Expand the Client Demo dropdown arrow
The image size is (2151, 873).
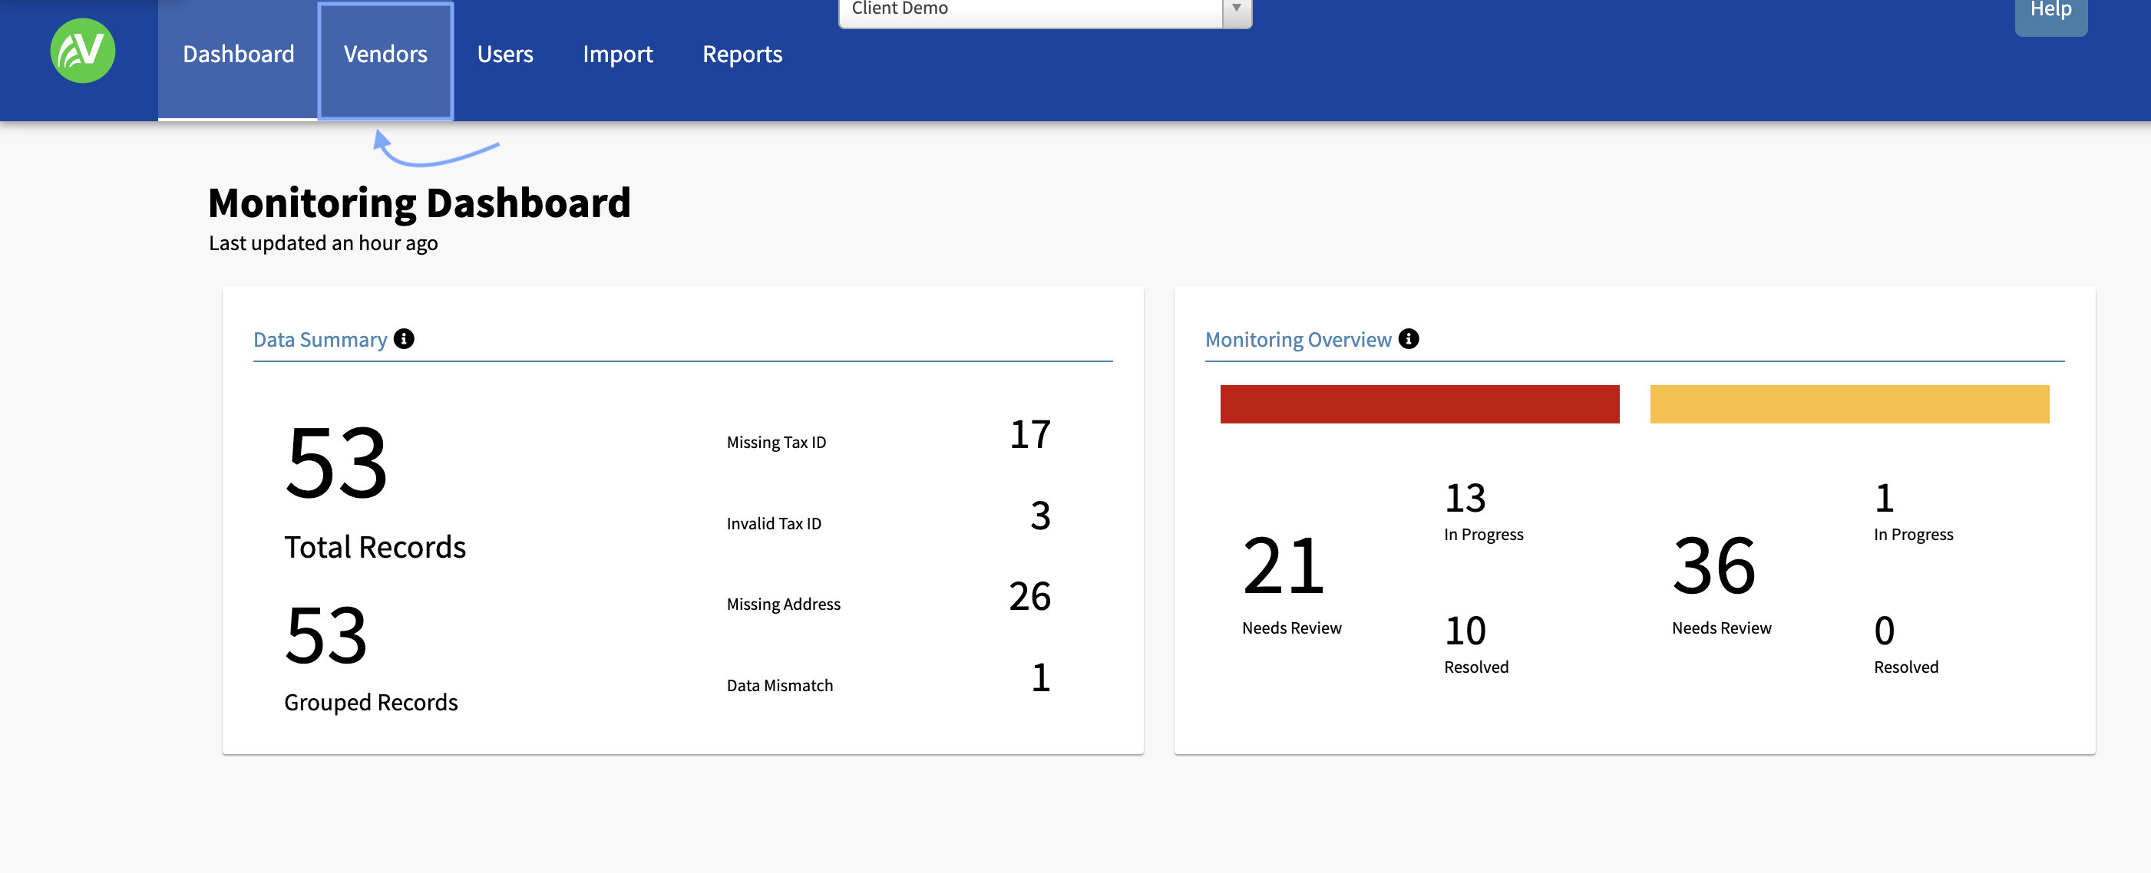(1237, 10)
